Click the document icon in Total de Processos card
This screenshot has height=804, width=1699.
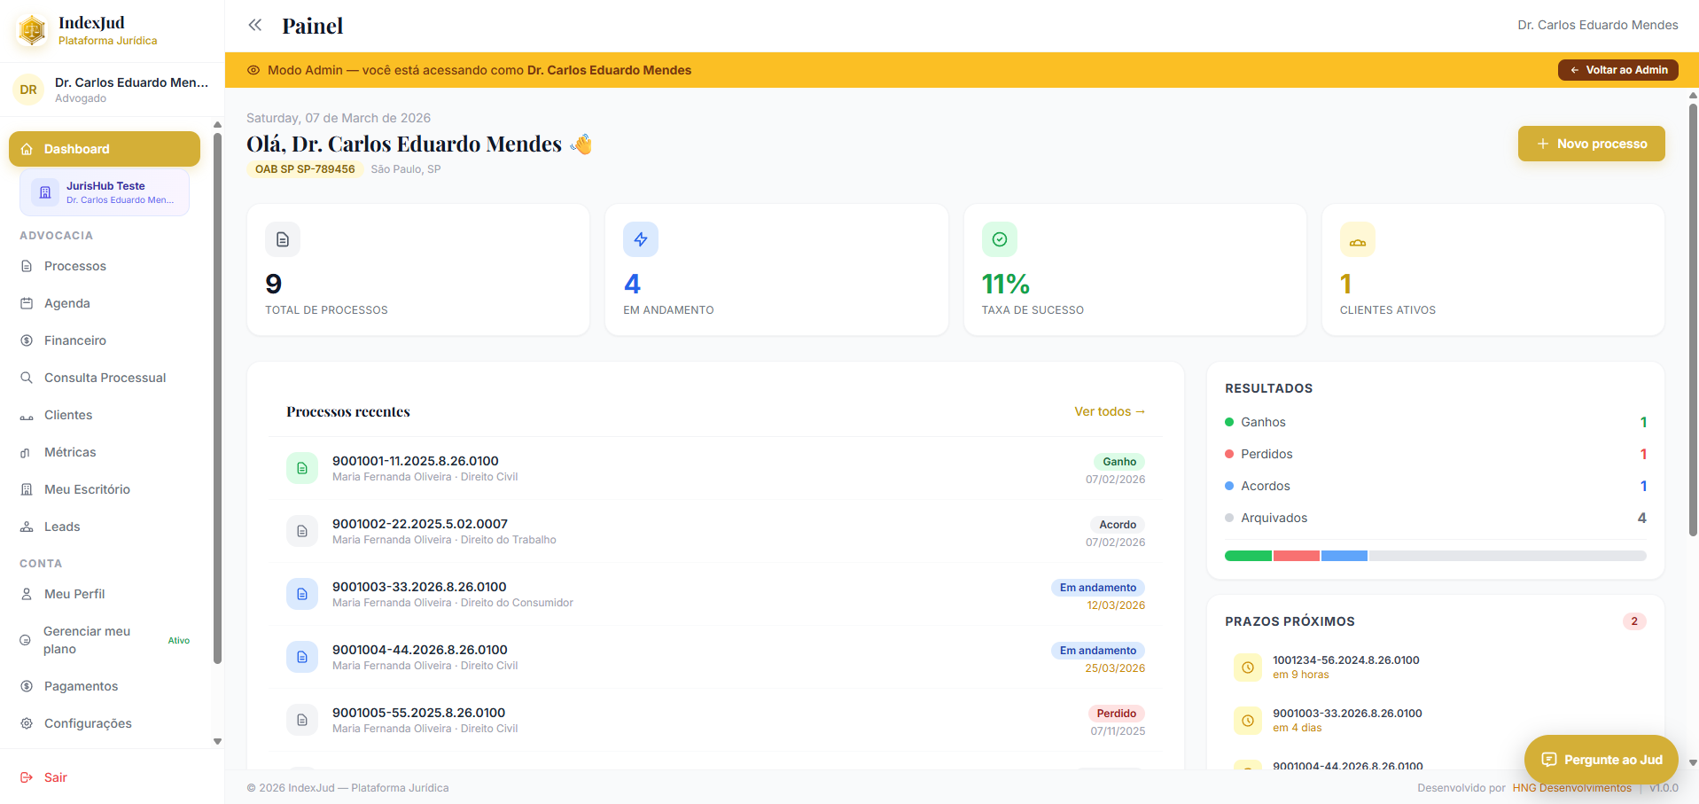[283, 239]
